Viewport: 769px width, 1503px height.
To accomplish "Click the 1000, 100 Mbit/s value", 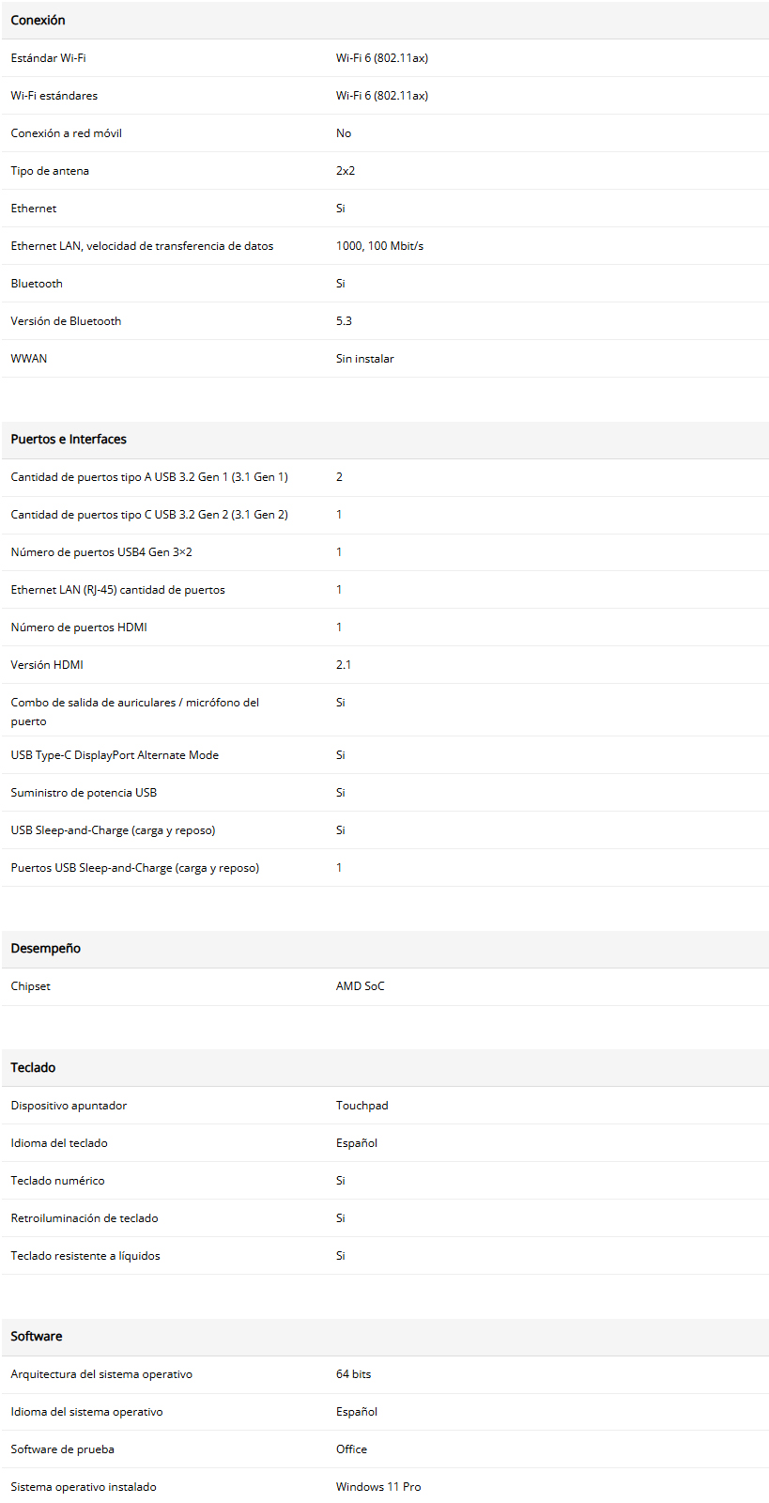I will click(x=379, y=246).
